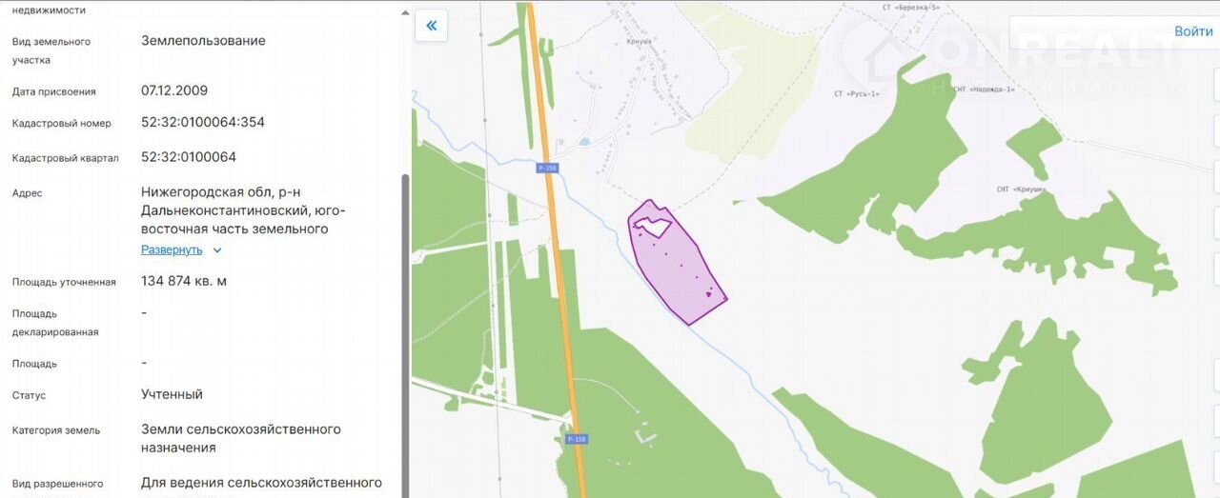
Task: Click cadastral number 52:32:0100064:354
Action: coord(203,123)
